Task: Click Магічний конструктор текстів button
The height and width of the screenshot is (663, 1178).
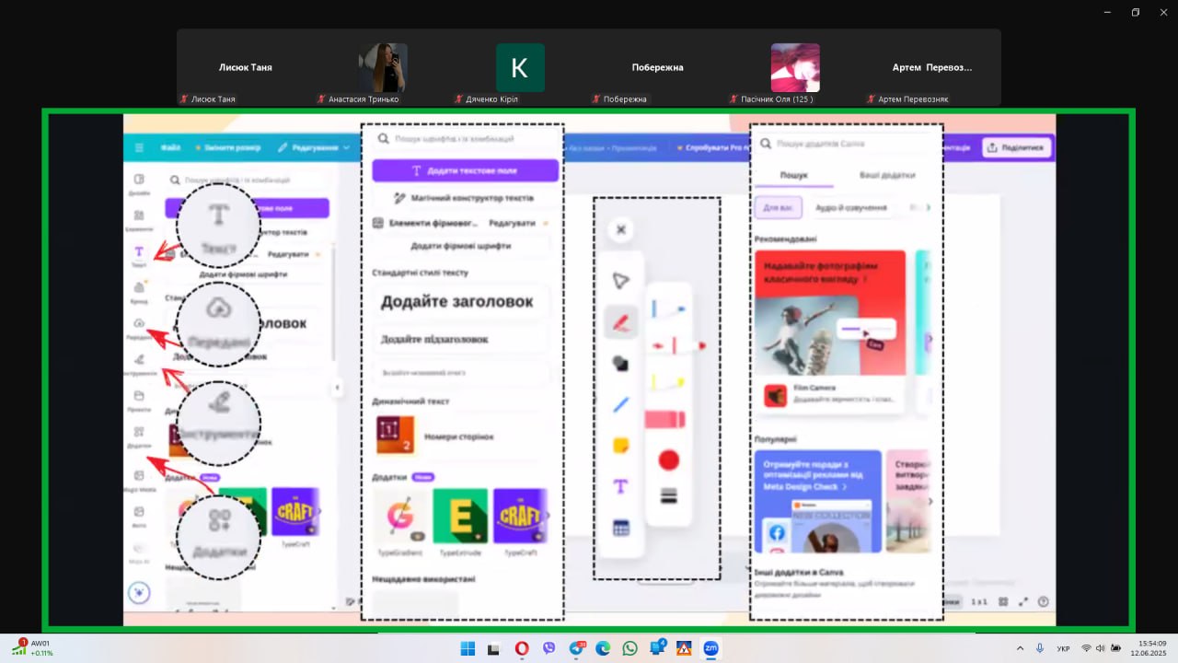Action: click(465, 198)
